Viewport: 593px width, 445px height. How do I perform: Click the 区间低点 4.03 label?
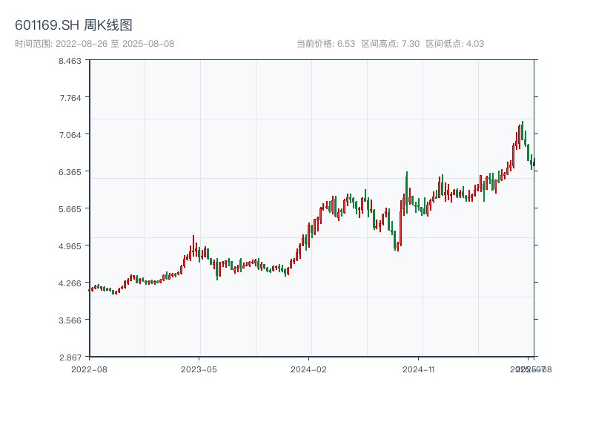tap(454, 44)
